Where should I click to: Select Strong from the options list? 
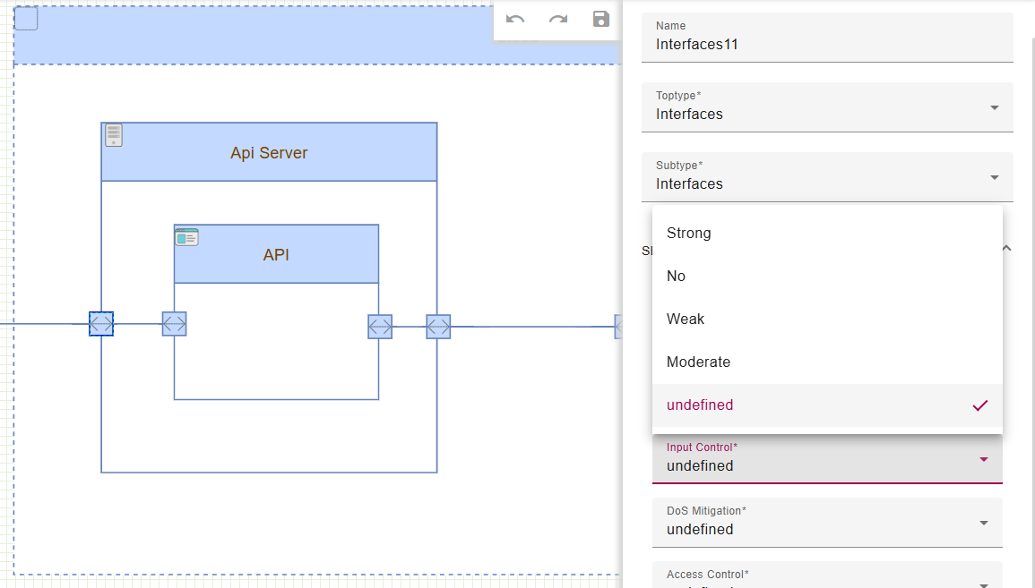click(689, 233)
